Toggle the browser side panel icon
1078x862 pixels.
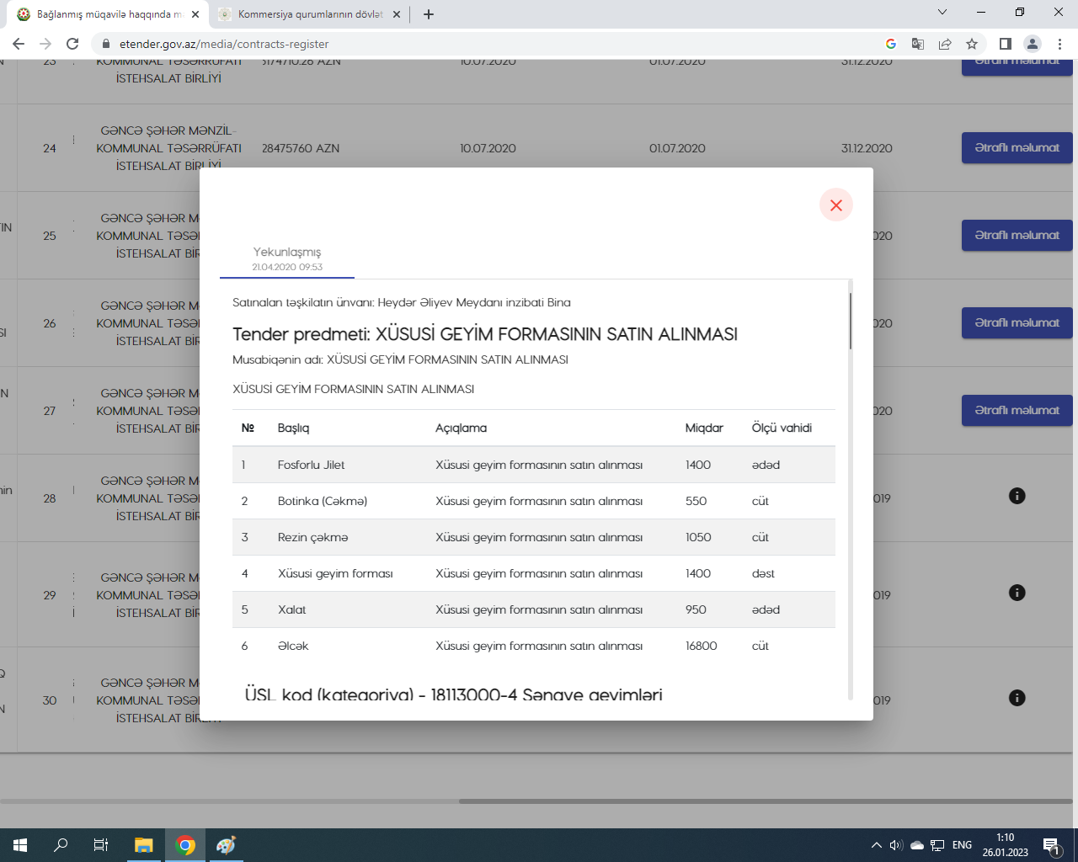pos(1005,44)
